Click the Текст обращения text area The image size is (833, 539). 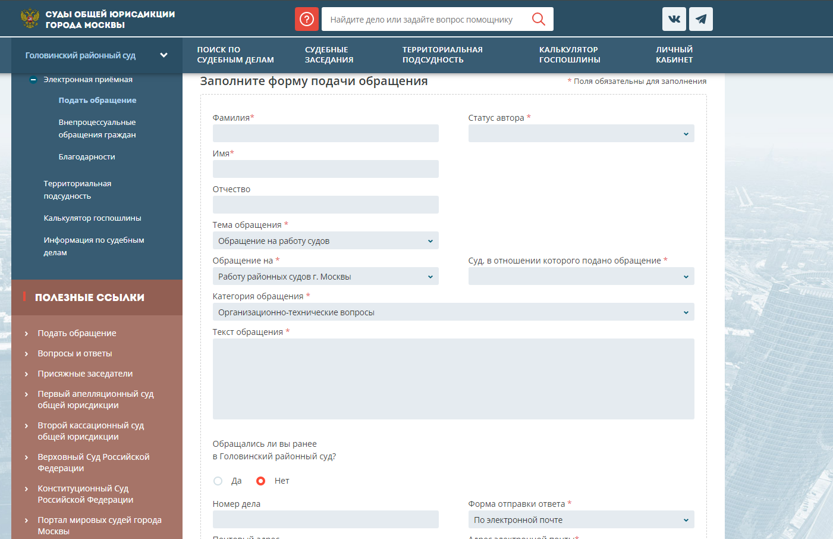(x=453, y=379)
